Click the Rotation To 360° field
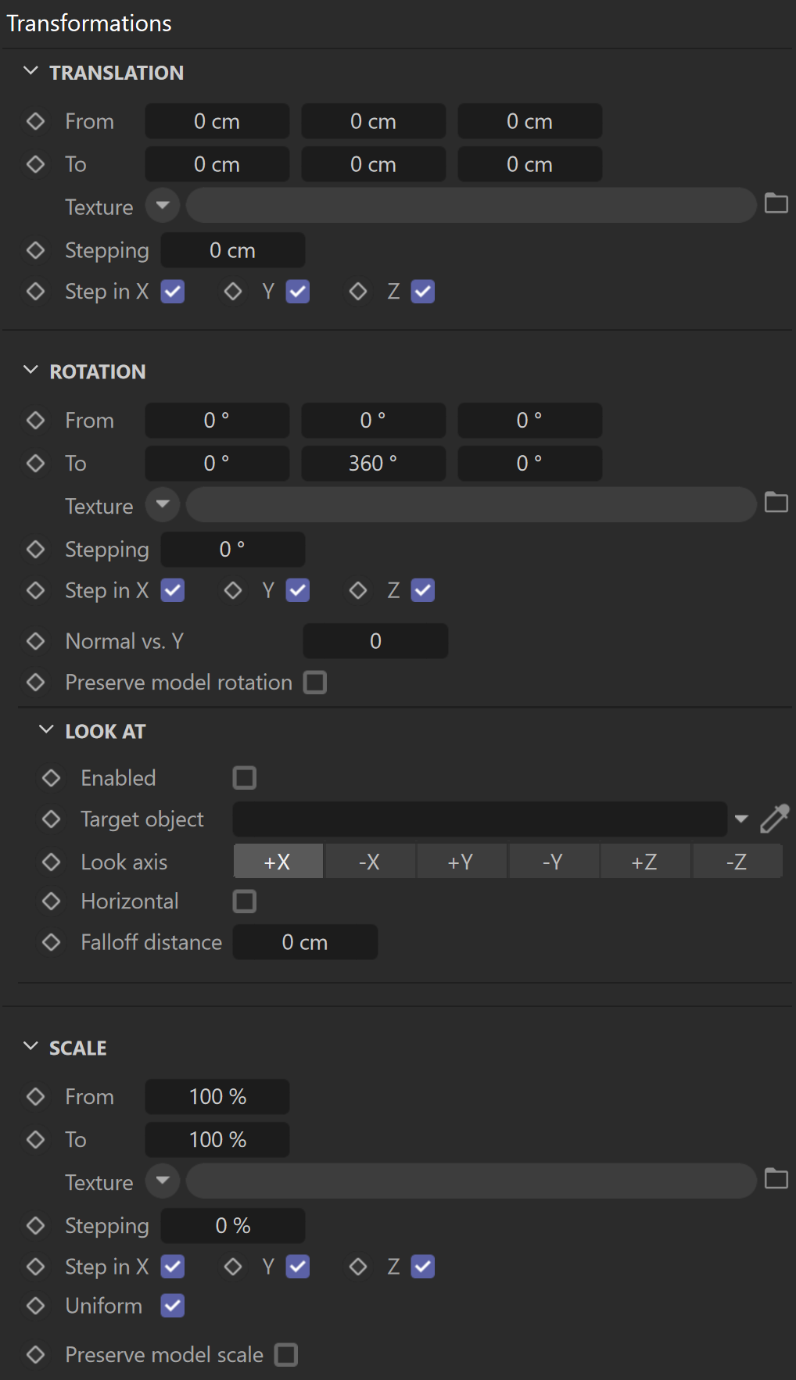The height and width of the screenshot is (1380, 796). click(x=374, y=464)
